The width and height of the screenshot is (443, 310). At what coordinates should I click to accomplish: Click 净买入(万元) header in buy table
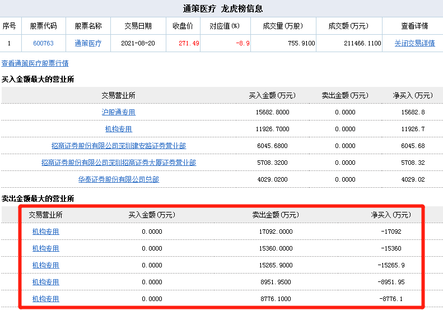coord(413,96)
